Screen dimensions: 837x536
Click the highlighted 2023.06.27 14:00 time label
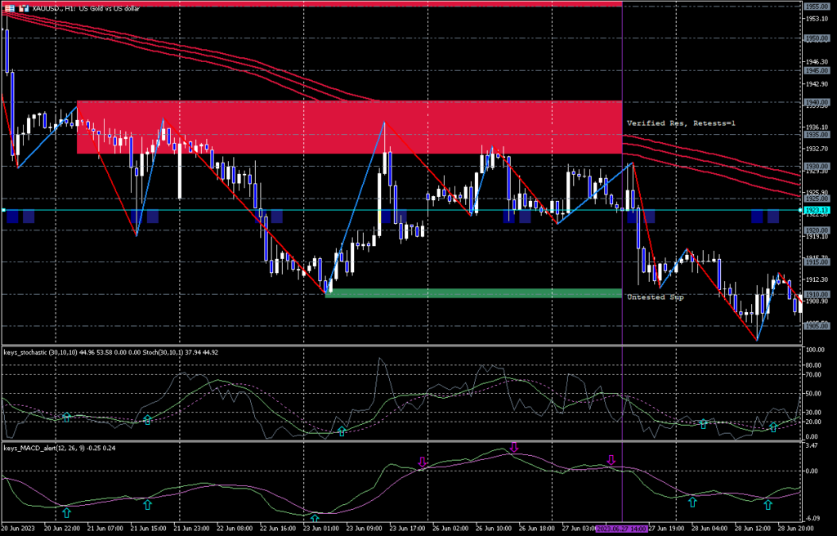(623, 529)
